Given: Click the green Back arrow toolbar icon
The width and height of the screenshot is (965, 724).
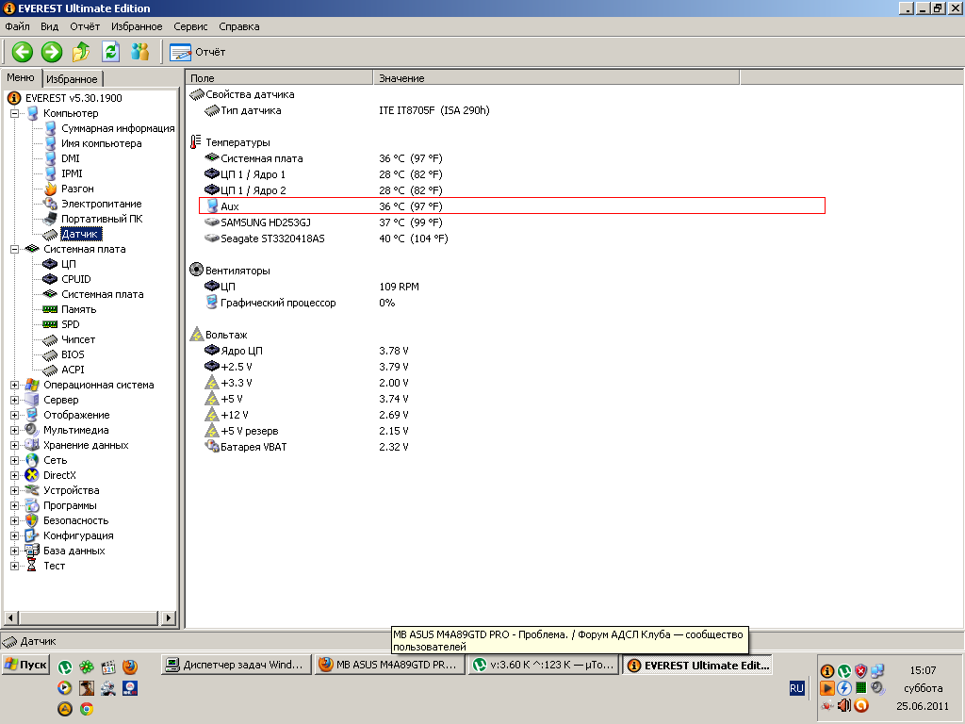Looking at the screenshot, I should click(23, 52).
